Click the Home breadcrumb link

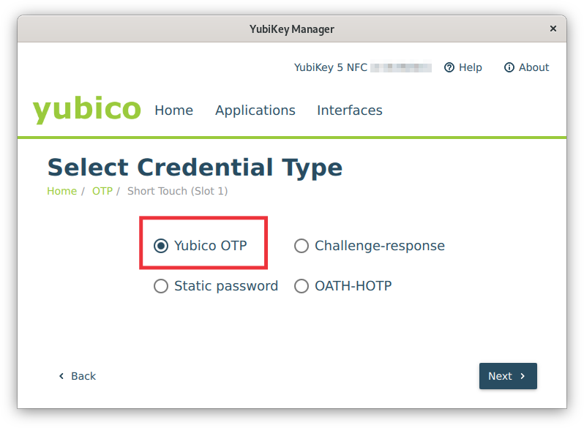point(61,191)
